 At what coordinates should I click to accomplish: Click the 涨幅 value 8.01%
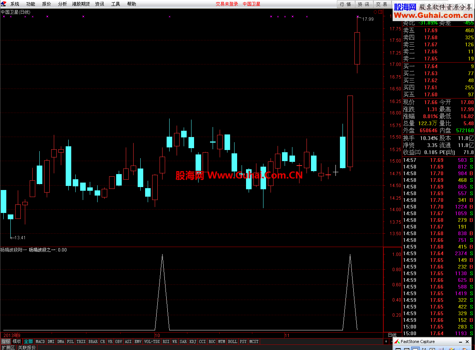point(429,116)
